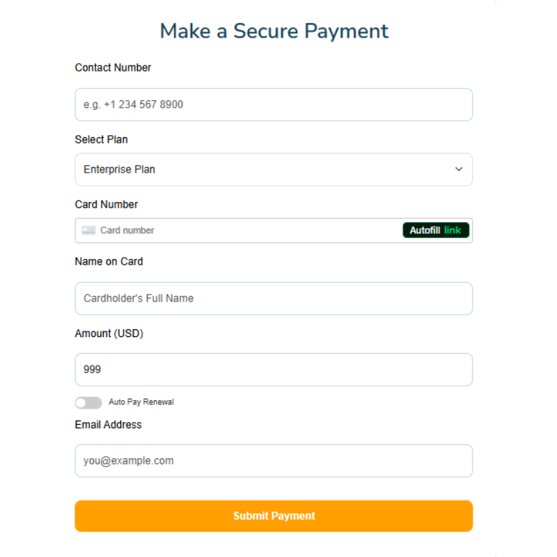
Task: Choose a different plan from the dropdown
Action: click(274, 169)
